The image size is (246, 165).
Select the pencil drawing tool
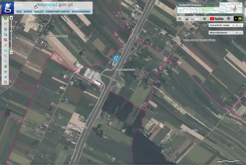pyautogui.click(x=5, y=45)
